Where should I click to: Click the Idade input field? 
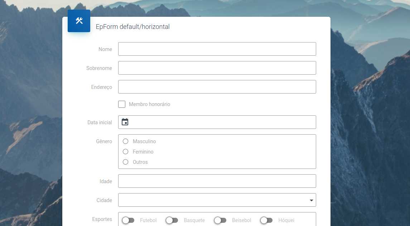click(x=217, y=181)
